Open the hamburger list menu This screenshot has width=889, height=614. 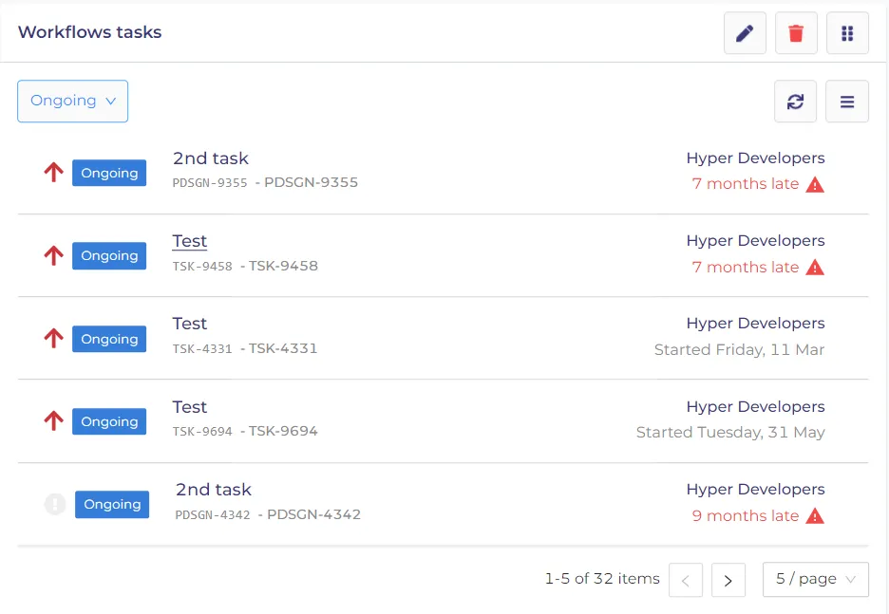click(x=847, y=102)
